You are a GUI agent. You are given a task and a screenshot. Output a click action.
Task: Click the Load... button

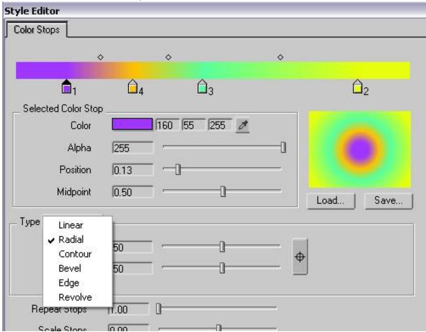[331, 200]
